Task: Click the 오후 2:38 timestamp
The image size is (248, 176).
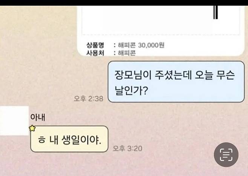Action: click(89, 99)
